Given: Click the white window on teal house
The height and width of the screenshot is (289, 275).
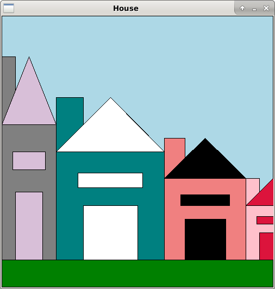Looking at the screenshot, I should [110, 180].
